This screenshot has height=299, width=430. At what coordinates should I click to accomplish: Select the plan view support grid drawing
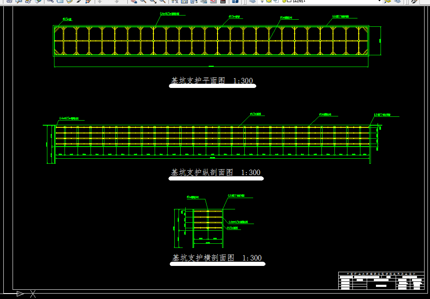click(x=211, y=41)
